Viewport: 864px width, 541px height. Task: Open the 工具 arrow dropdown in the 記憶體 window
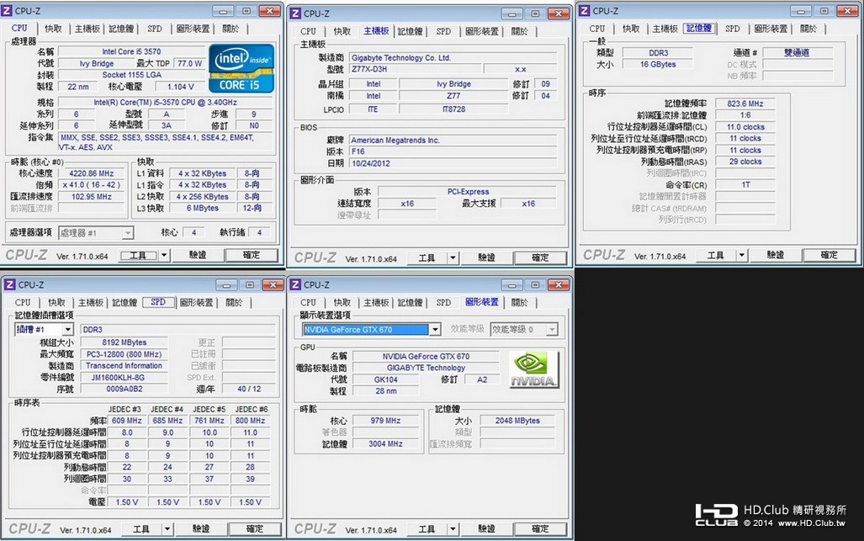[742, 255]
